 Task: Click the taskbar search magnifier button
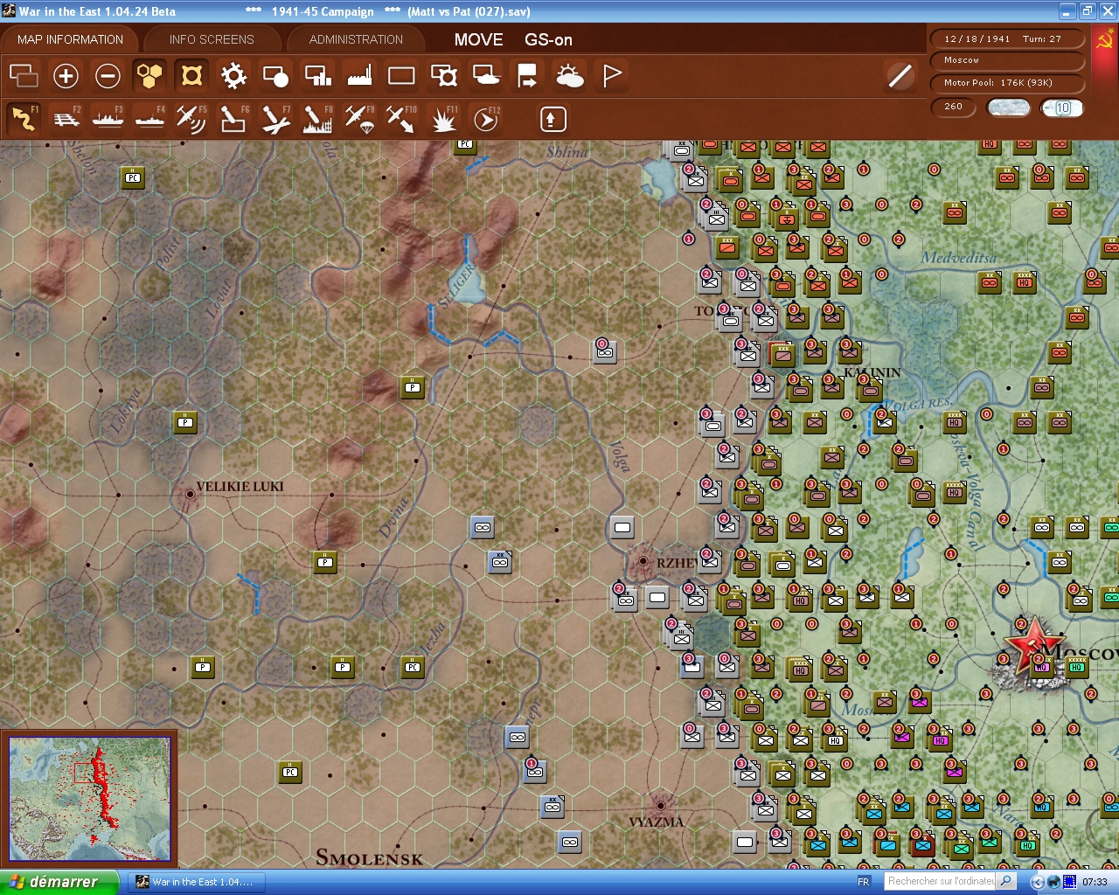coord(1006,882)
